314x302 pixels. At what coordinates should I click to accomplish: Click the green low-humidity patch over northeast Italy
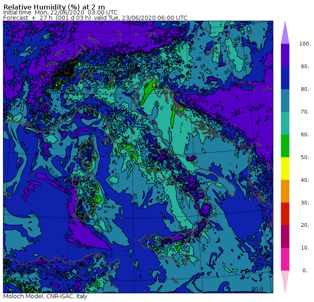[148, 91]
